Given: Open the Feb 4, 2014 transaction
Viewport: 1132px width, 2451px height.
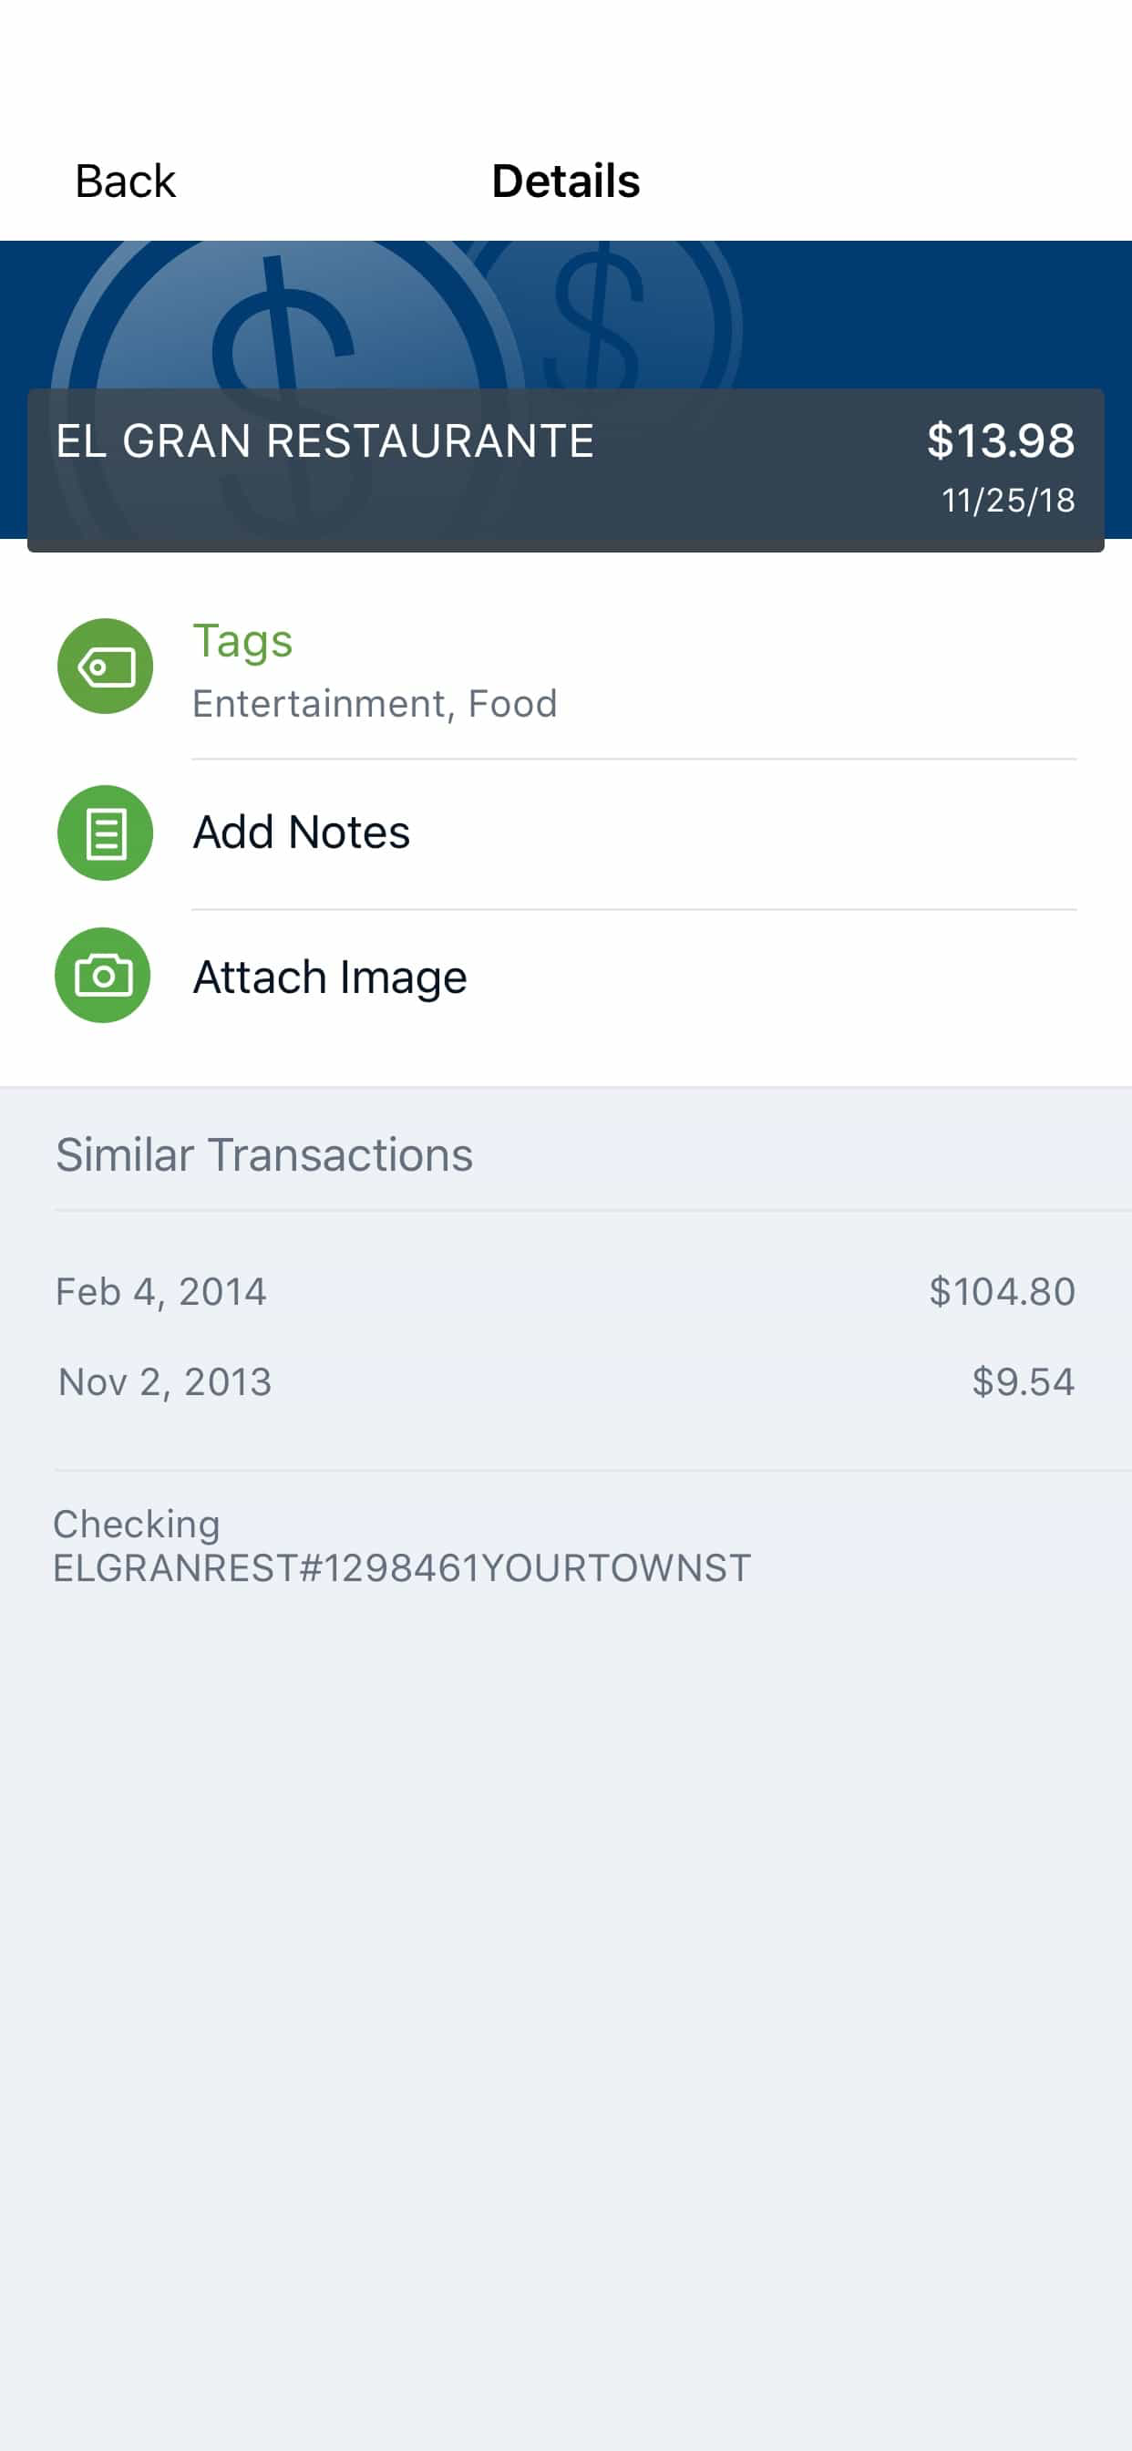Looking at the screenshot, I should coord(161,1292).
